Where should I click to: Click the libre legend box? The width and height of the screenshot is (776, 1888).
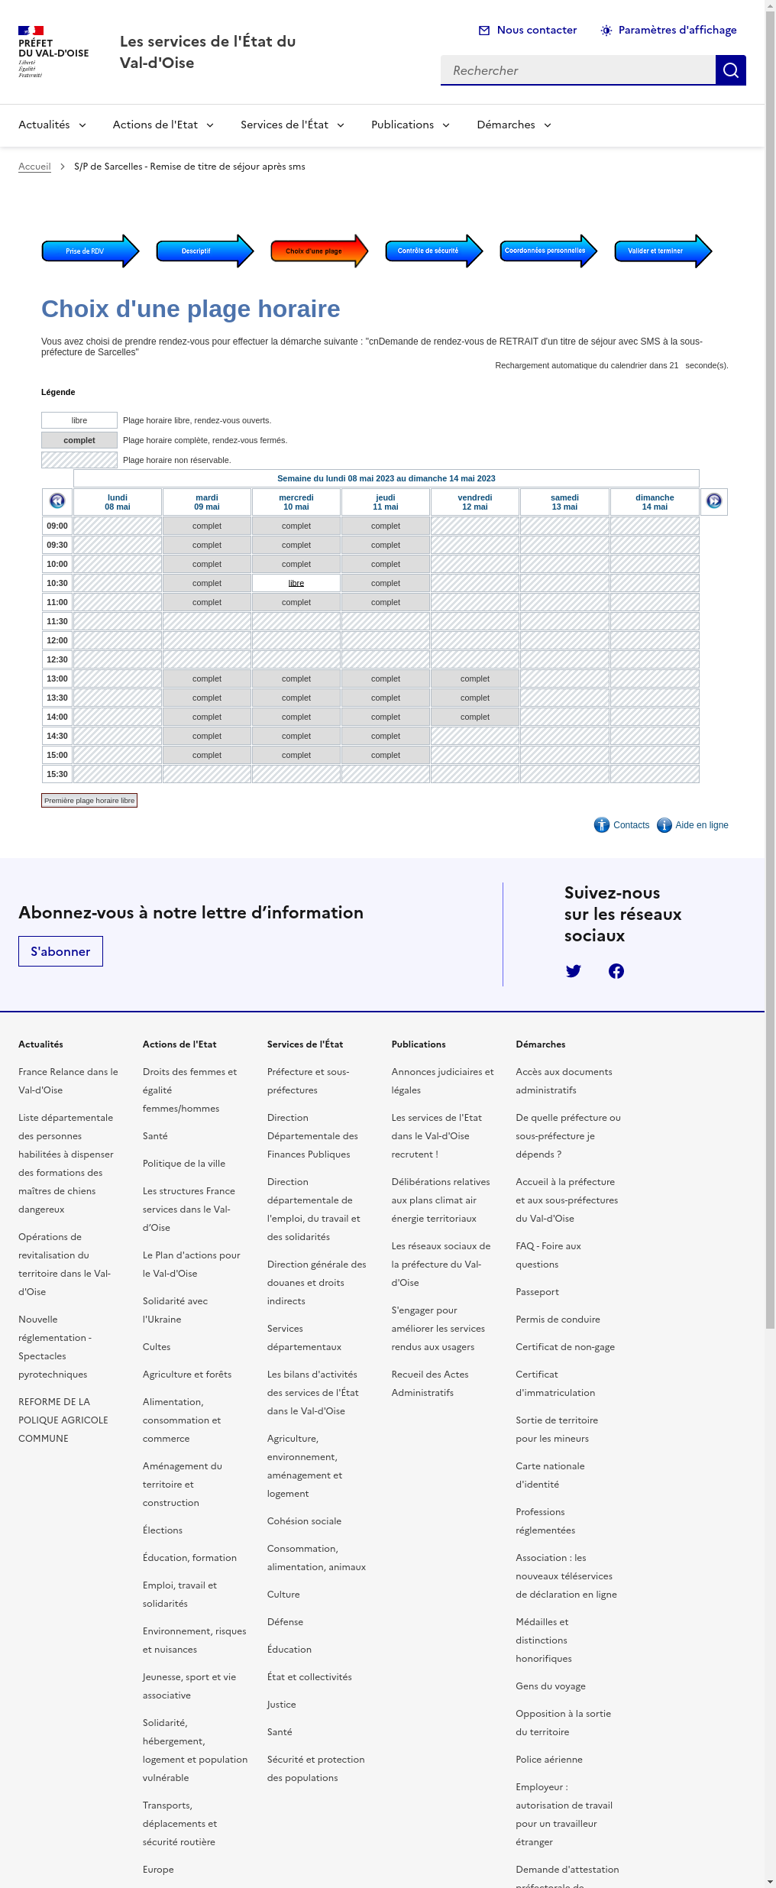(x=79, y=420)
